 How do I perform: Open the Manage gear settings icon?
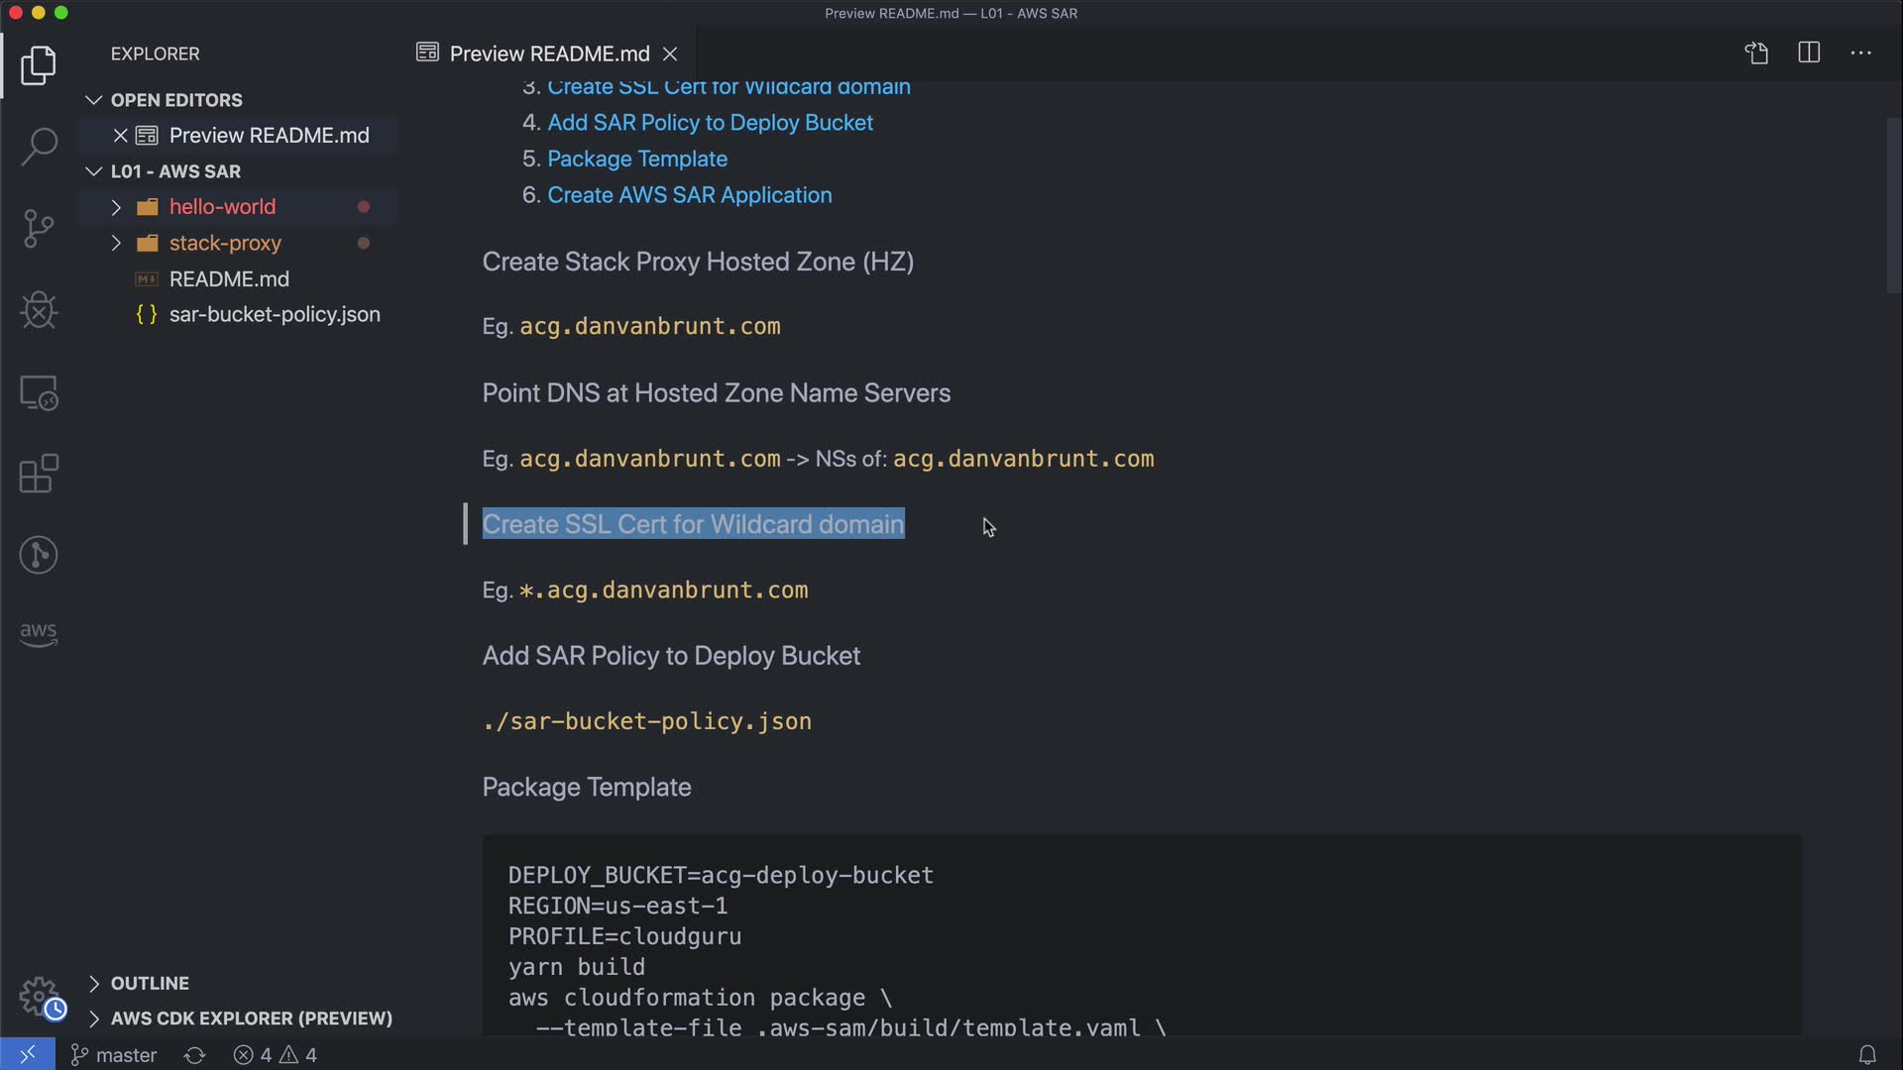pyautogui.click(x=39, y=996)
